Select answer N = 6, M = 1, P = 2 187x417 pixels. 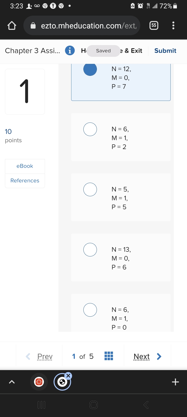pos(90,129)
